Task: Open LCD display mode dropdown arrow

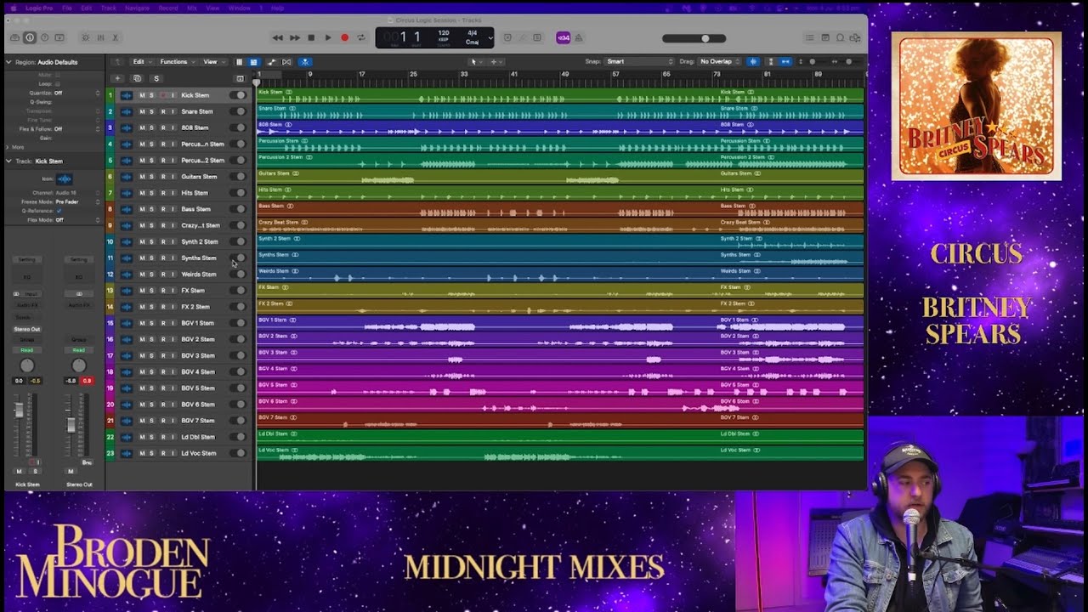Action: click(x=490, y=37)
